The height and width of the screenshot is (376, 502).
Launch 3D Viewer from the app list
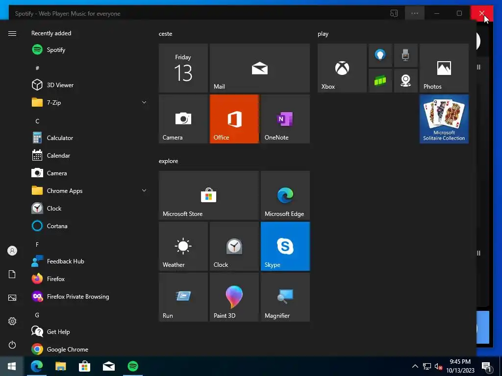[89, 85]
